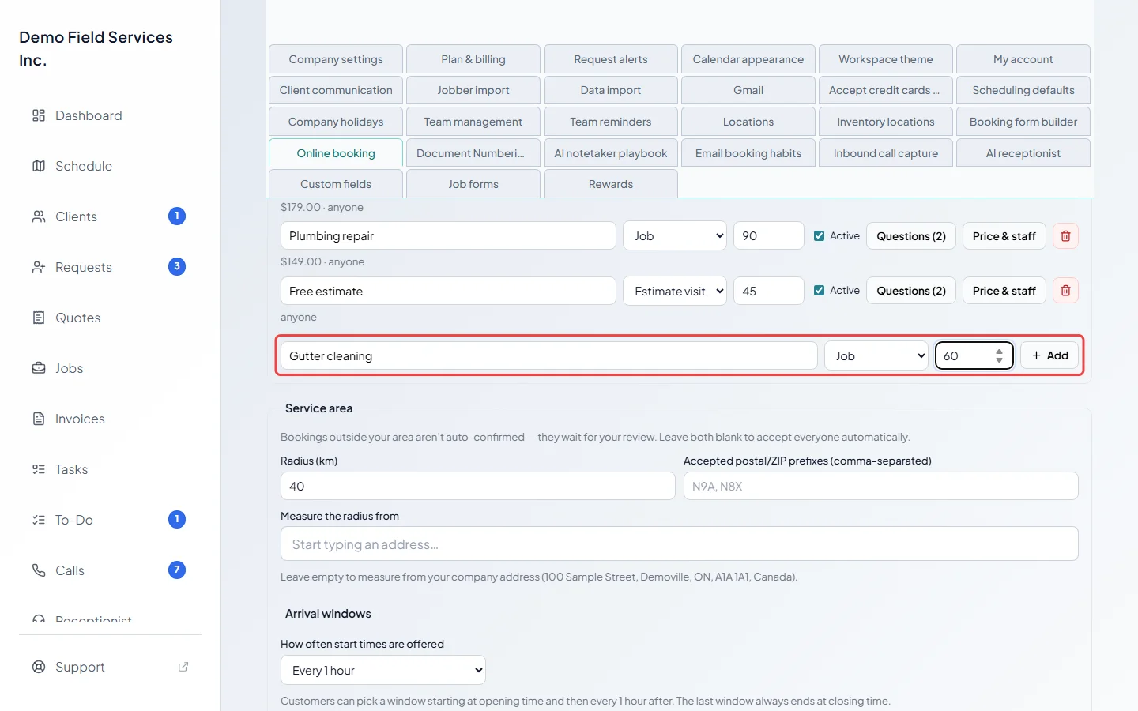
Task: Toggle Active checkbox for Free estimate
Action: tap(820, 291)
